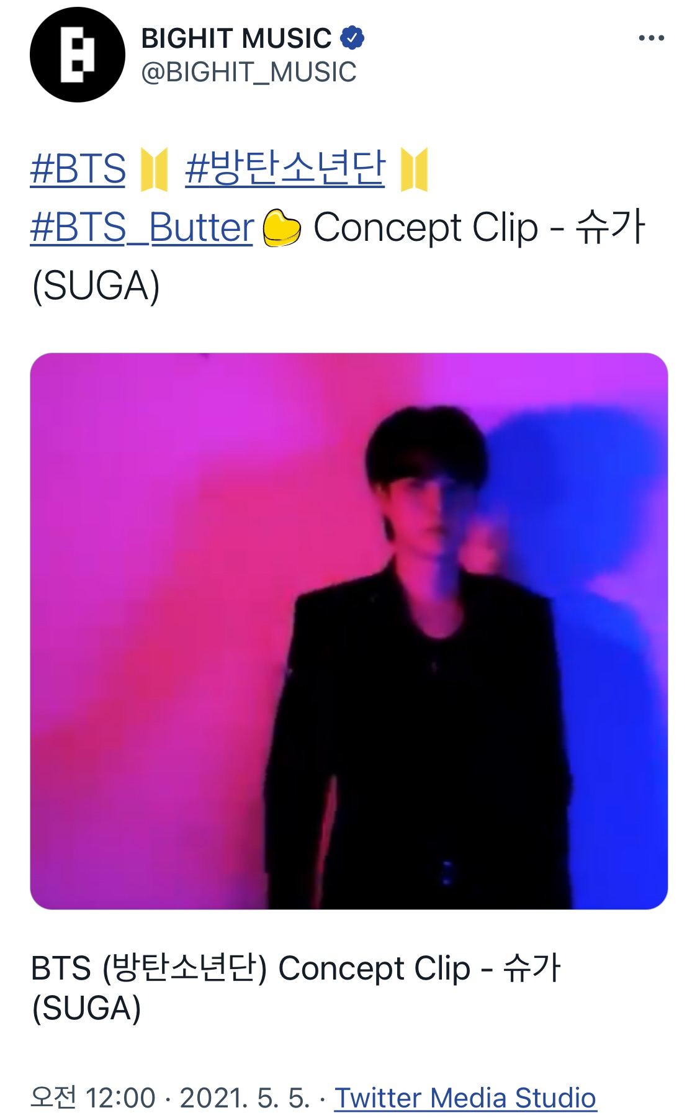Tap the BIGHIT MUSIC profile avatar
Viewport: 687px width, 1118px height.
click(78, 55)
